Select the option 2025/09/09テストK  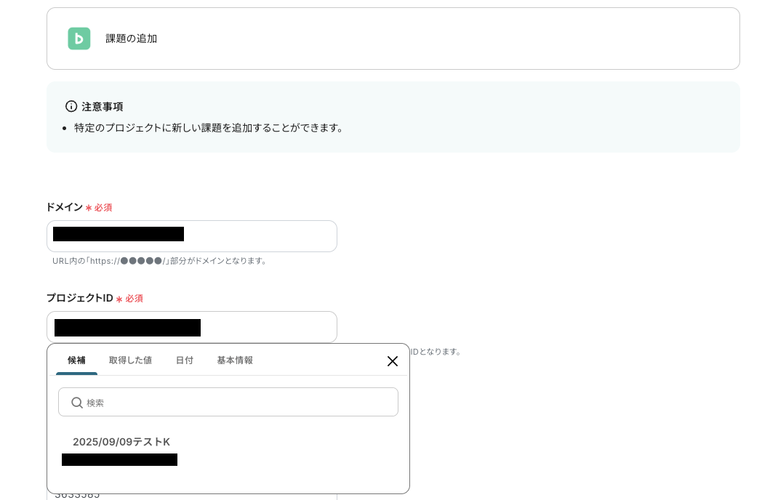point(121,442)
